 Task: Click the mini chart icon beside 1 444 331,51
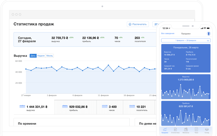(x=22, y=106)
